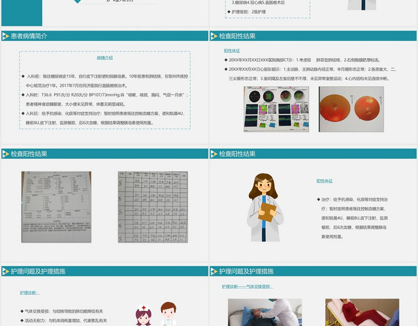Screen dimensions: 418x326
Task: Open the 阳性体征 link beside the female doctor
Action: [325, 181]
